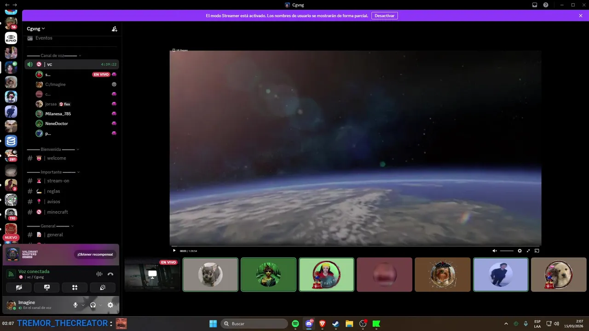Viewport: 589px width, 331px height.
Task: Collapse General category
Action: point(50,226)
